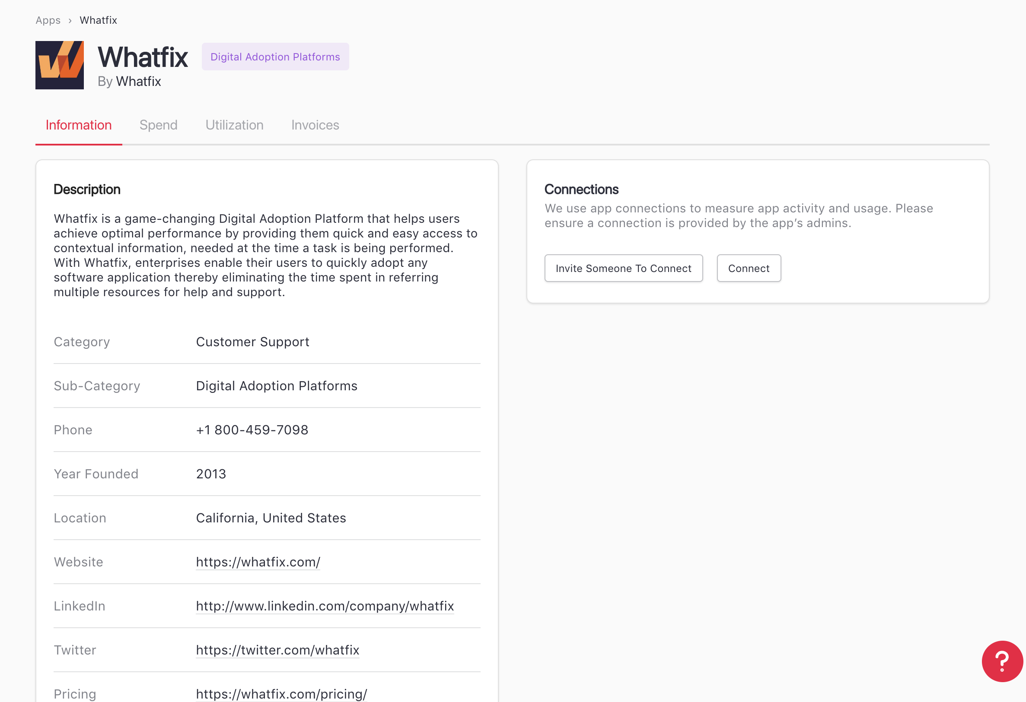View the Invoices tab
Screen dimensions: 1026x702
click(315, 125)
